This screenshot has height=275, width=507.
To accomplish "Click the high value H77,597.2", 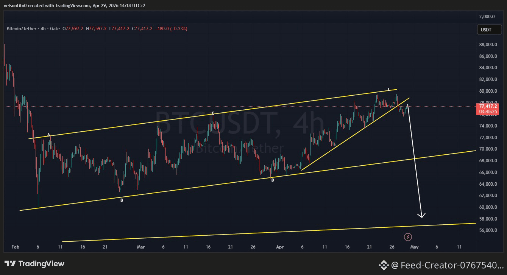I will (96, 29).
